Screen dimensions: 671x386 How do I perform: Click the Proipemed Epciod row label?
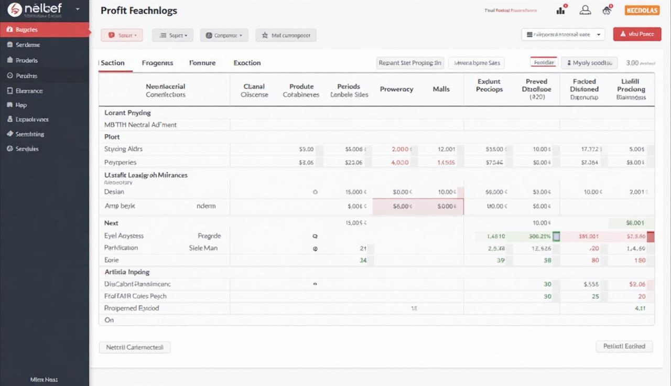[132, 308]
